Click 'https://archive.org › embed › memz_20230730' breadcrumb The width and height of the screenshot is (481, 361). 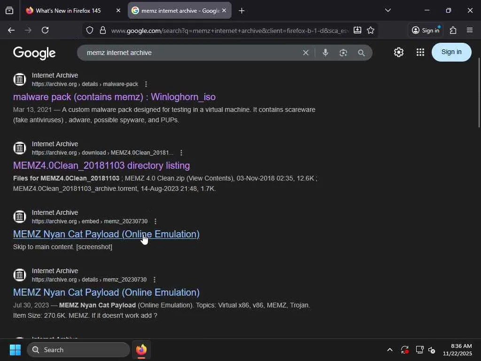(x=90, y=221)
